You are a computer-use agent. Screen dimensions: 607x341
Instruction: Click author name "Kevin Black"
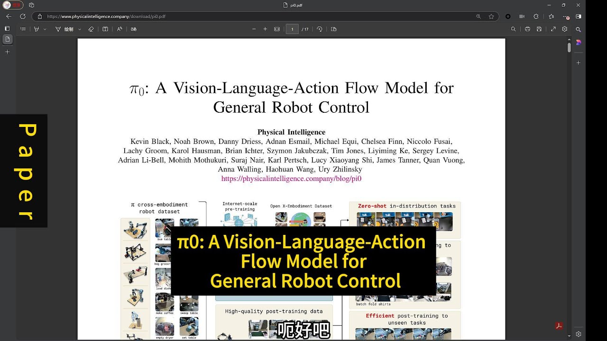click(149, 142)
